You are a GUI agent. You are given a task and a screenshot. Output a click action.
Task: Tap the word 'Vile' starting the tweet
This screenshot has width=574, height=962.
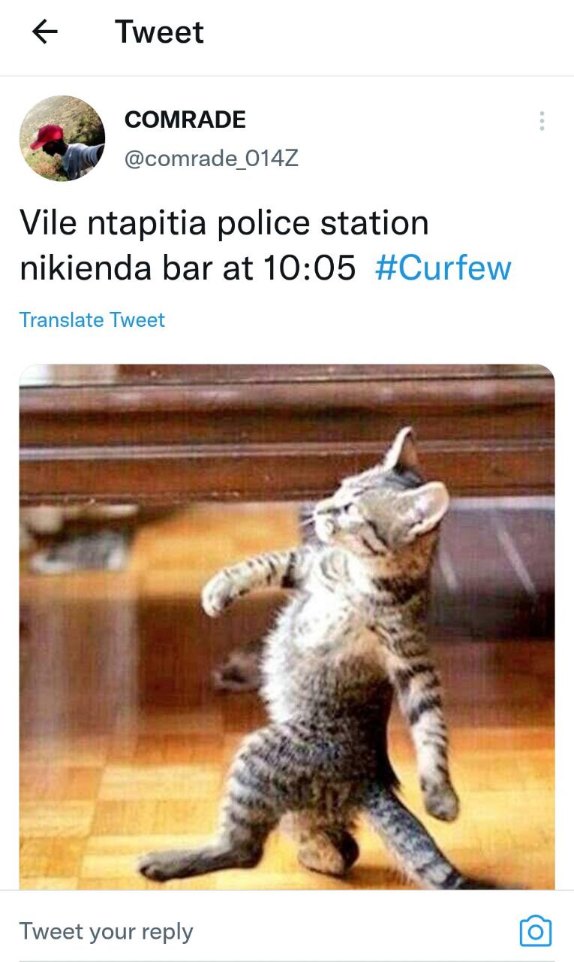pyautogui.click(x=49, y=224)
